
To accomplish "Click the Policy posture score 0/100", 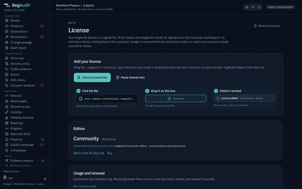I will coord(8,178).
